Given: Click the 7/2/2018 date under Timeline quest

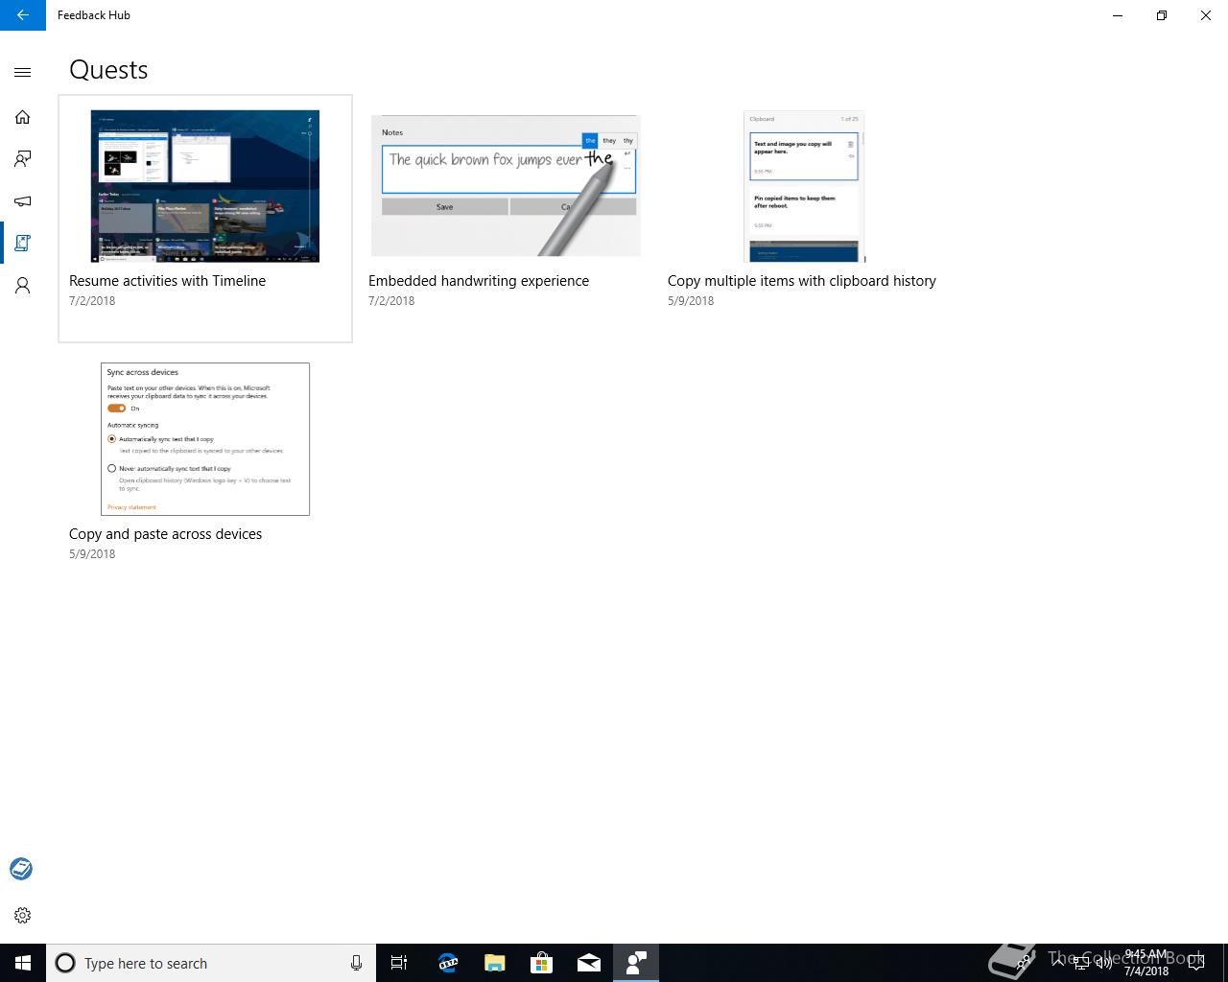Looking at the screenshot, I should pos(92,301).
